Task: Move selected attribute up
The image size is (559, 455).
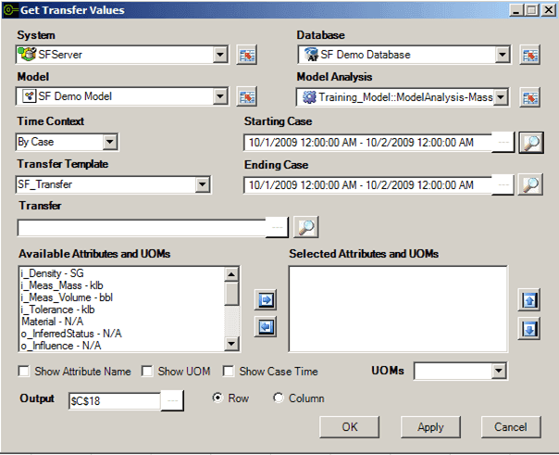Action: click(529, 299)
